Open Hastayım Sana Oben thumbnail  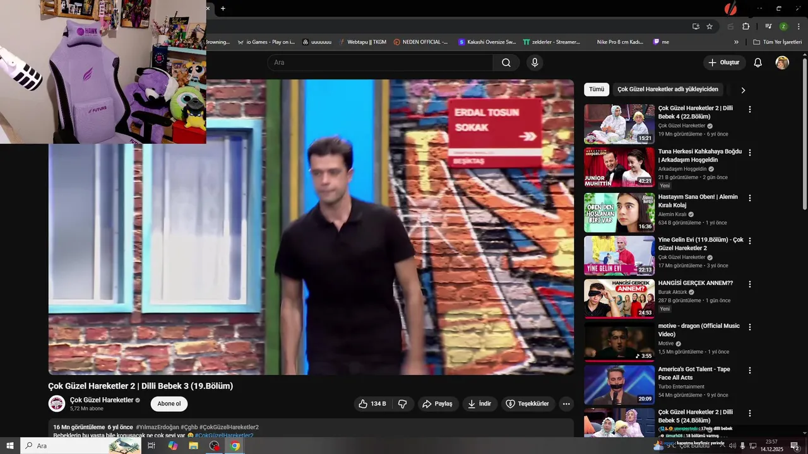point(619,212)
